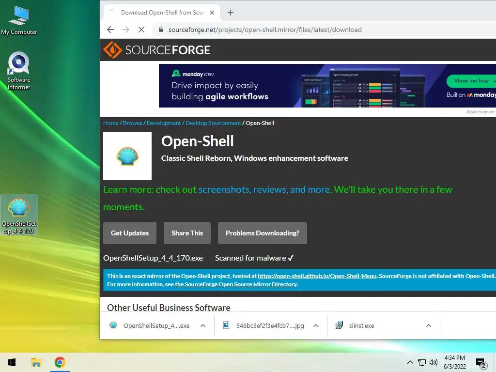Open the open-shell.github.io/Open-Shell-Menu link

tap(317, 276)
